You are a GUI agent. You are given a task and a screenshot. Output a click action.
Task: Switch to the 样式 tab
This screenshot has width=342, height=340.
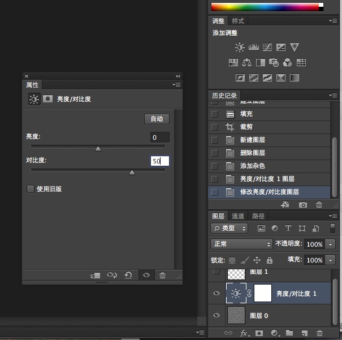tap(238, 21)
